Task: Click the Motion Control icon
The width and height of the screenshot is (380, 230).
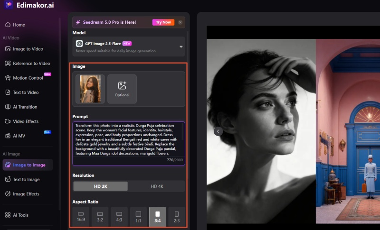Action: pos(8,78)
